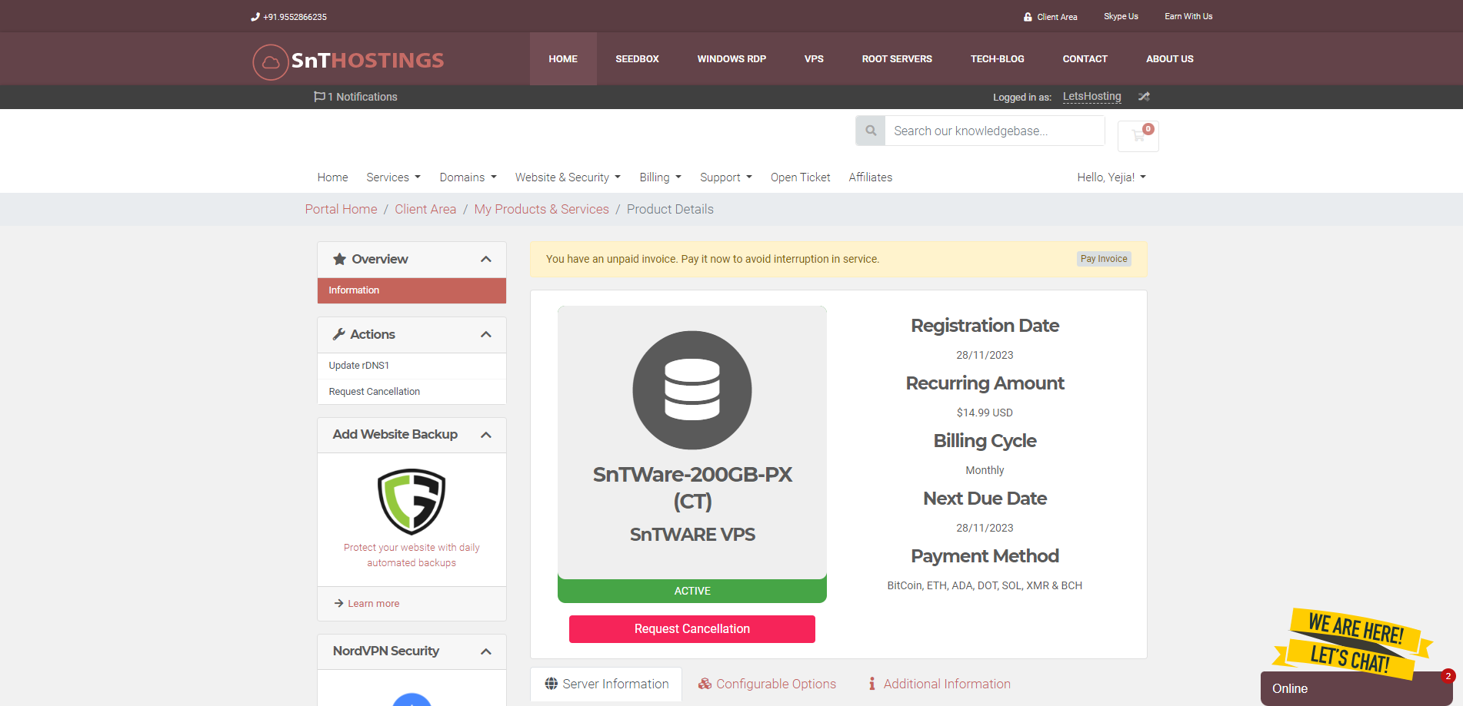Click Earn With Us link
This screenshot has height=706, width=1463.
pos(1188,17)
